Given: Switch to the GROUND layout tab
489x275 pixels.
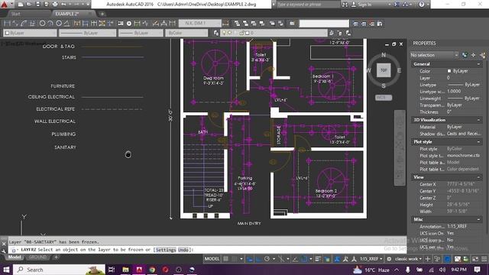Looking at the screenshot, I should (37, 257).
